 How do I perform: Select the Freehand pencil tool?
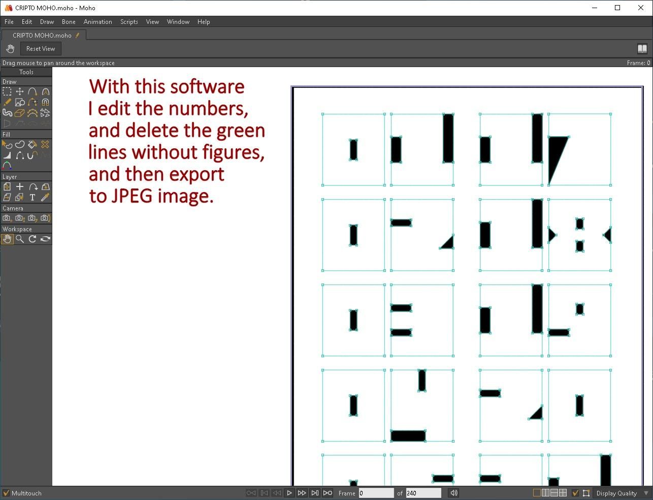pyautogui.click(x=7, y=102)
